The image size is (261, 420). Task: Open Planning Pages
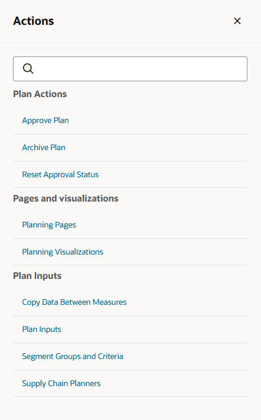pyautogui.click(x=49, y=225)
